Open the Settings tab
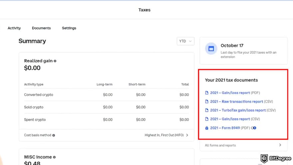The width and height of the screenshot is (293, 165). (69, 28)
